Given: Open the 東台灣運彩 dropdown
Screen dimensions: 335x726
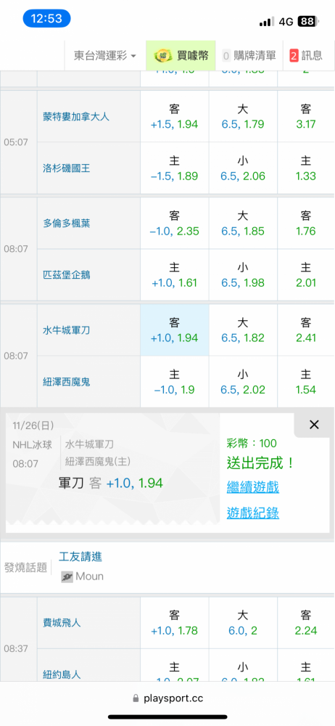Looking at the screenshot, I should [105, 56].
